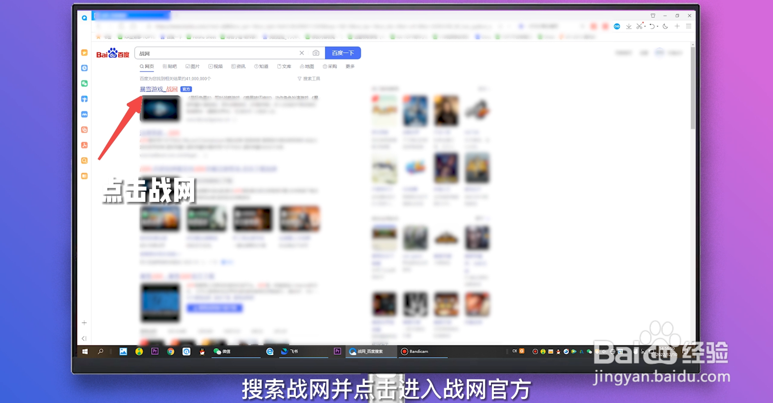Click the Internet Explorer taskbar icon
The image size is (773, 403).
(x=270, y=352)
